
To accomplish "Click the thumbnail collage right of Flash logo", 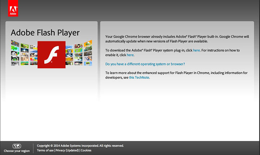I will [79, 53].
